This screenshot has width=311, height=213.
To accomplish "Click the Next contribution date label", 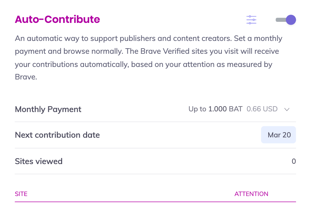I will point(57,135).
